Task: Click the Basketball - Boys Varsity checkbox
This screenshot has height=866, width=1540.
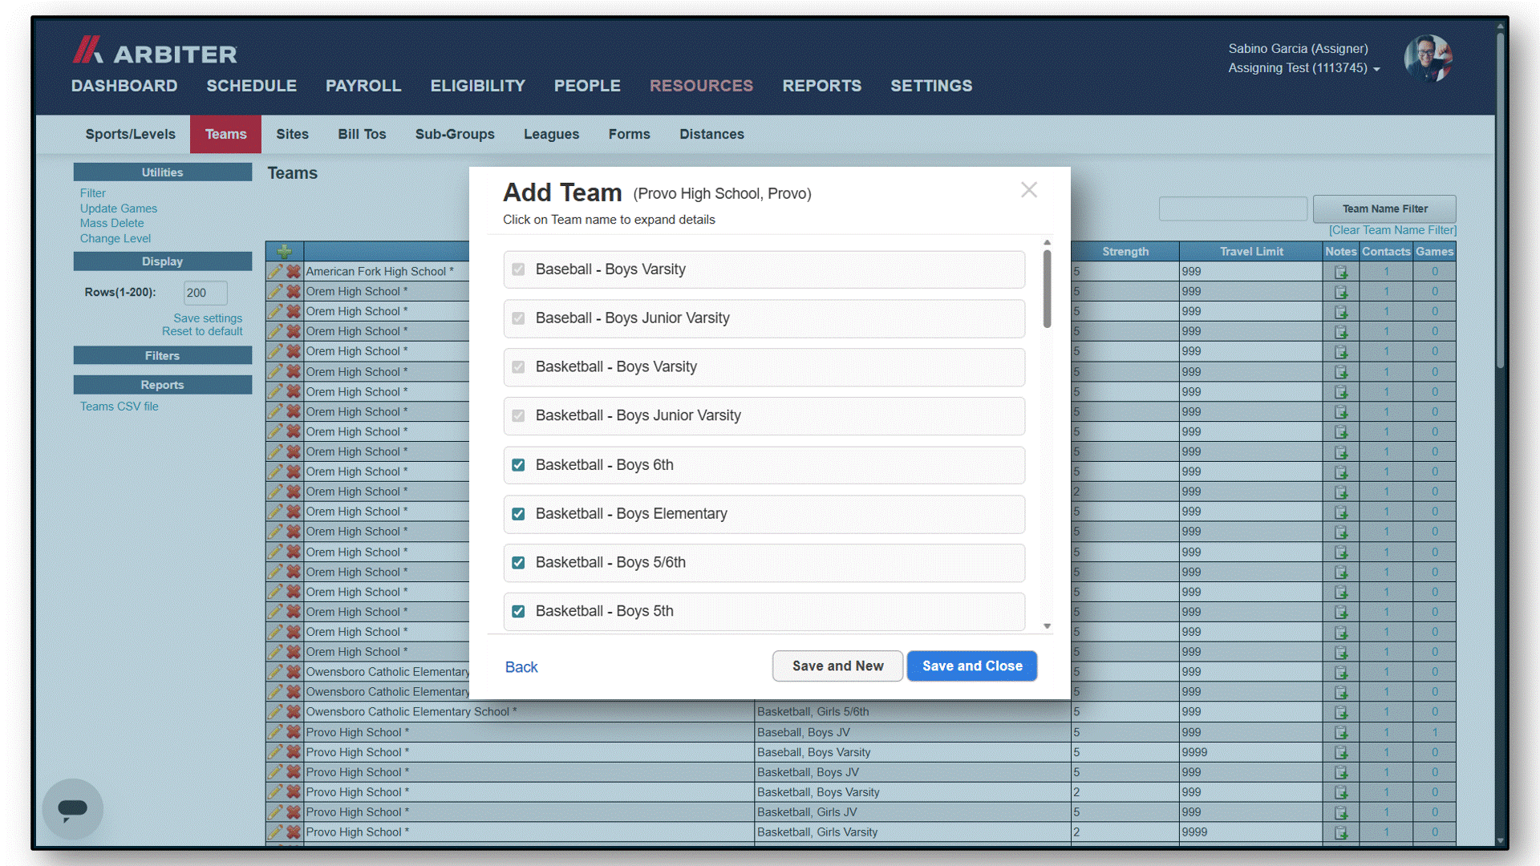Action: point(518,367)
